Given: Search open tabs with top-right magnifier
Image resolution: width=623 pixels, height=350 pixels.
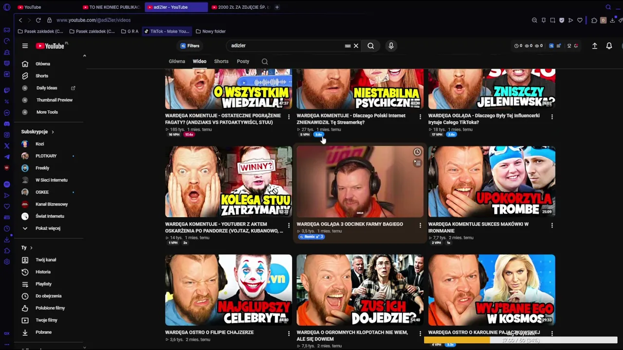Looking at the screenshot, I should coord(608,7).
